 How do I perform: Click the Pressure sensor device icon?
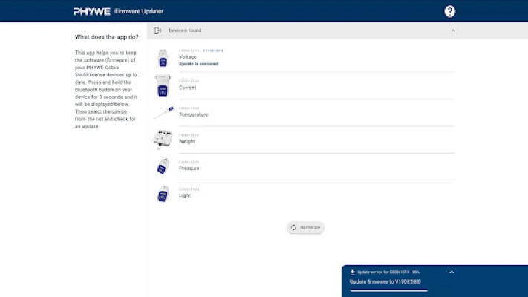163,166
